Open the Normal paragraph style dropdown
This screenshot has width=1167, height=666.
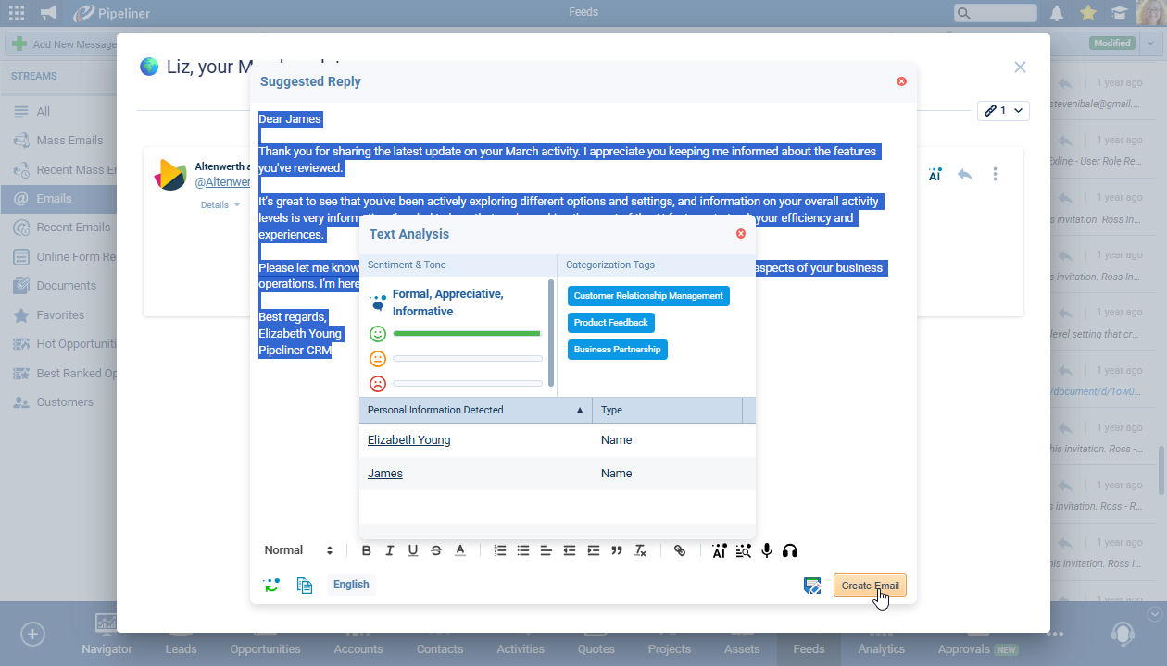pos(298,550)
